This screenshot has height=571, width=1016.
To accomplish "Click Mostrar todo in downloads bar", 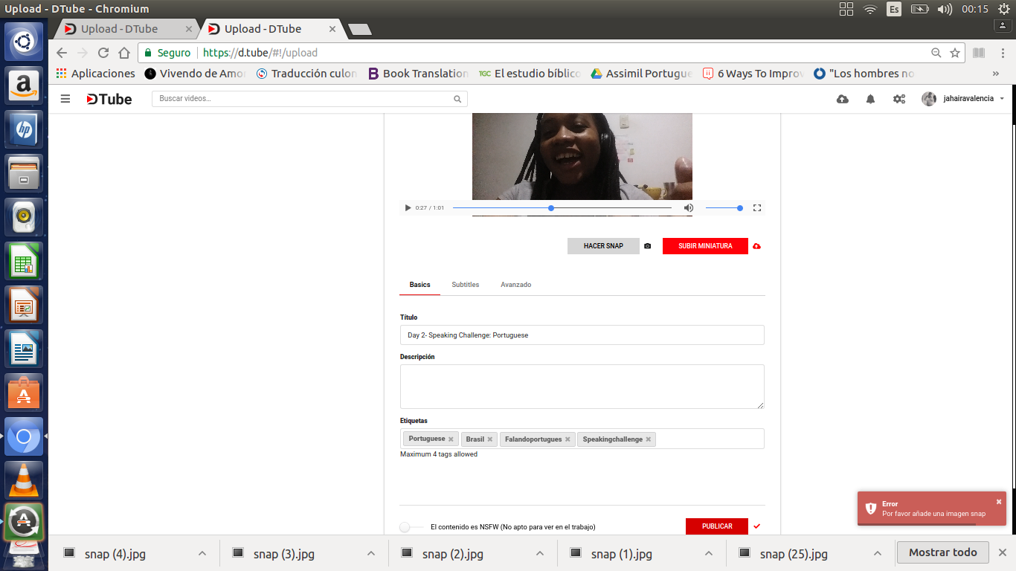I will [x=943, y=552].
